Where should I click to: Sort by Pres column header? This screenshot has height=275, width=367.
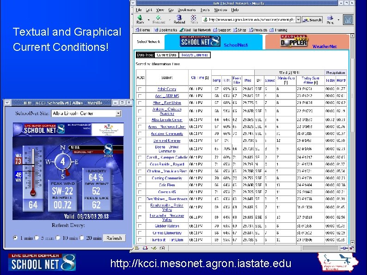point(248,80)
